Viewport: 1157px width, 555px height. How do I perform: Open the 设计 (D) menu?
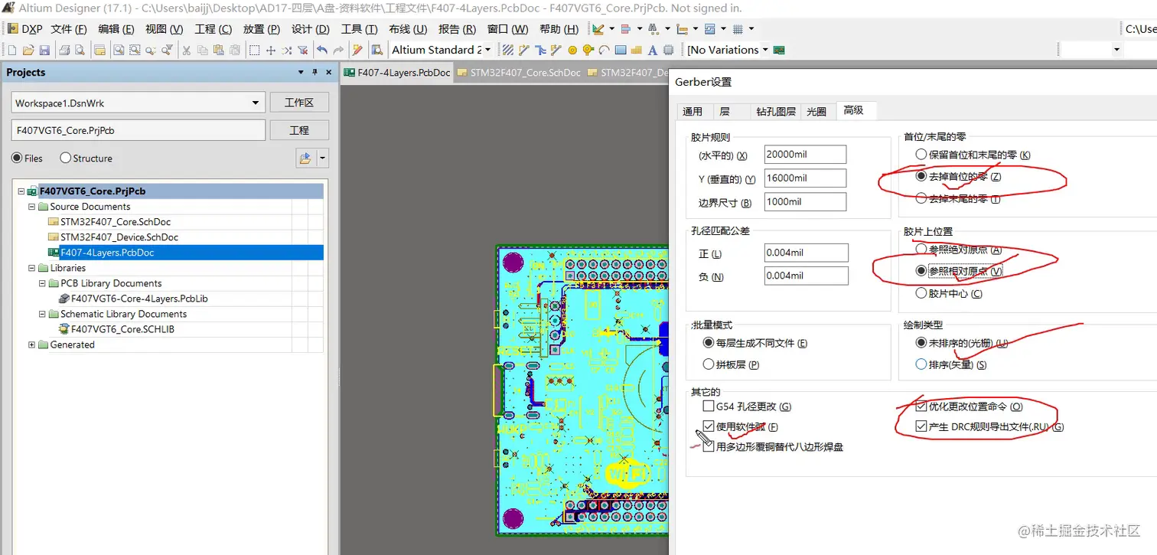pyautogui.click(x=311, y=29)
